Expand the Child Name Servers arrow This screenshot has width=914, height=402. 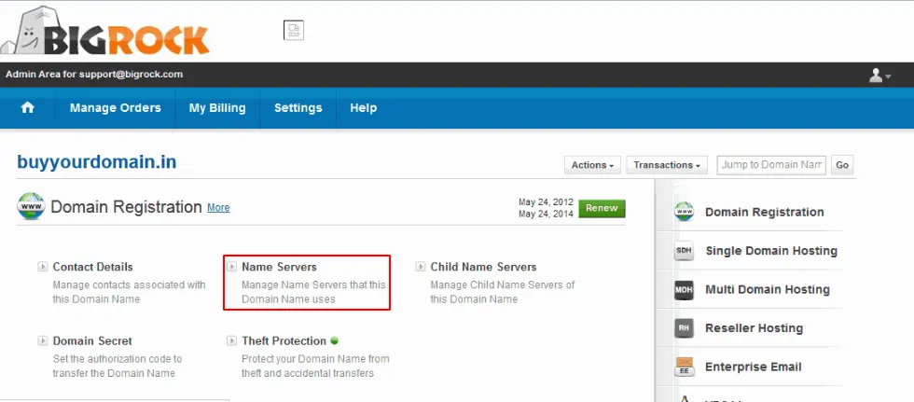tap(421, 267)
